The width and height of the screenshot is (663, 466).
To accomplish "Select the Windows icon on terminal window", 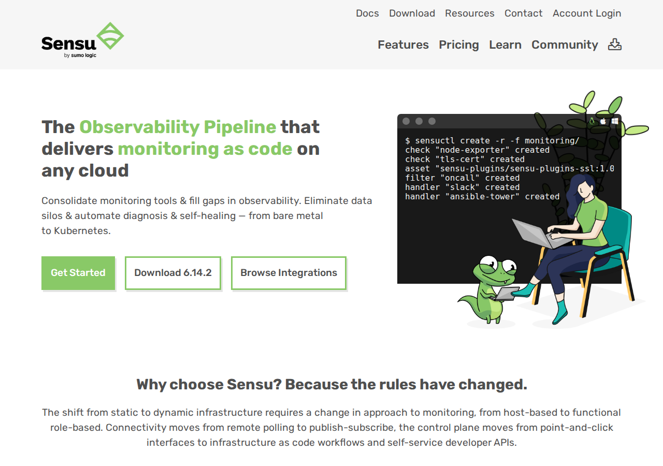I will click(615, 121).
